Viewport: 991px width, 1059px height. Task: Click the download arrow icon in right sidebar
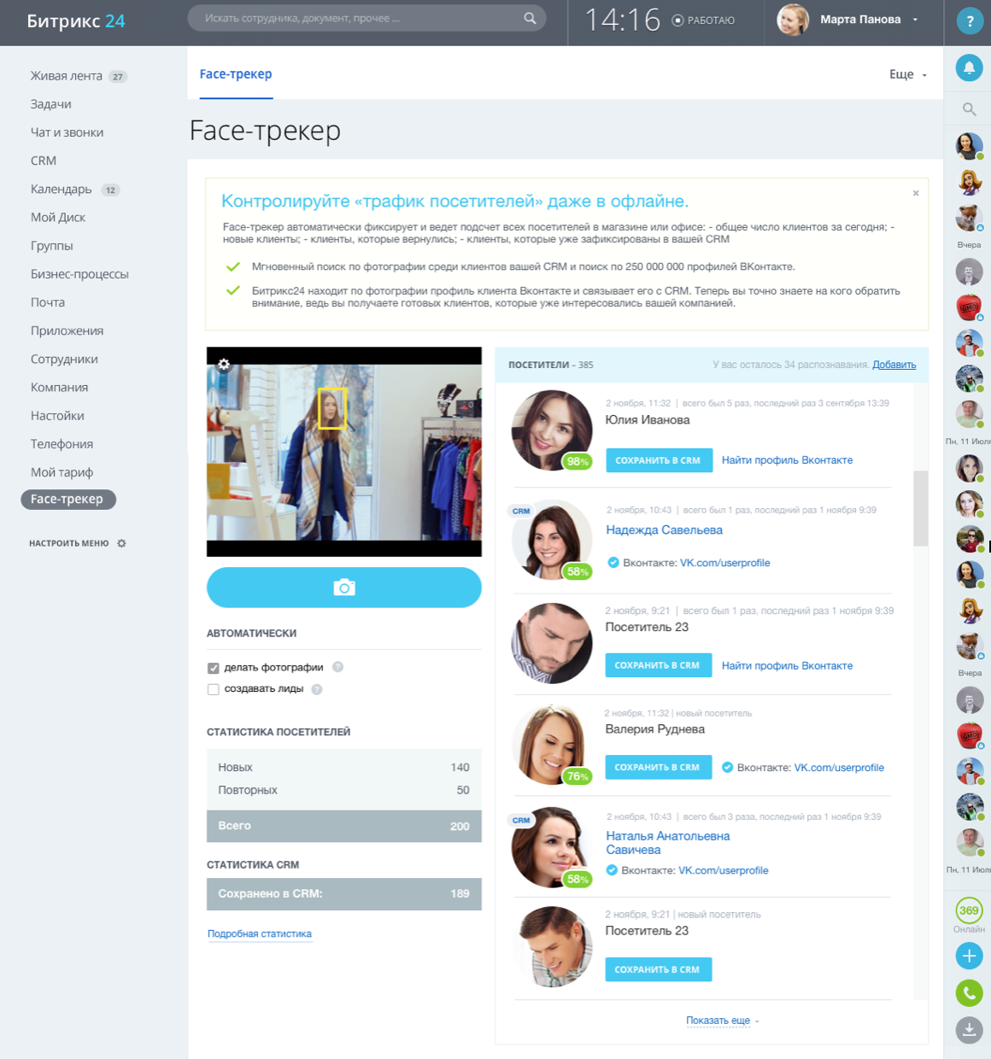[969, 1029]
